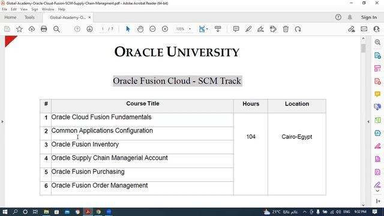Viewport: 384px width, 216px height.
Task: Collapse the right tools pane arrow
Action: pos(368,121)
